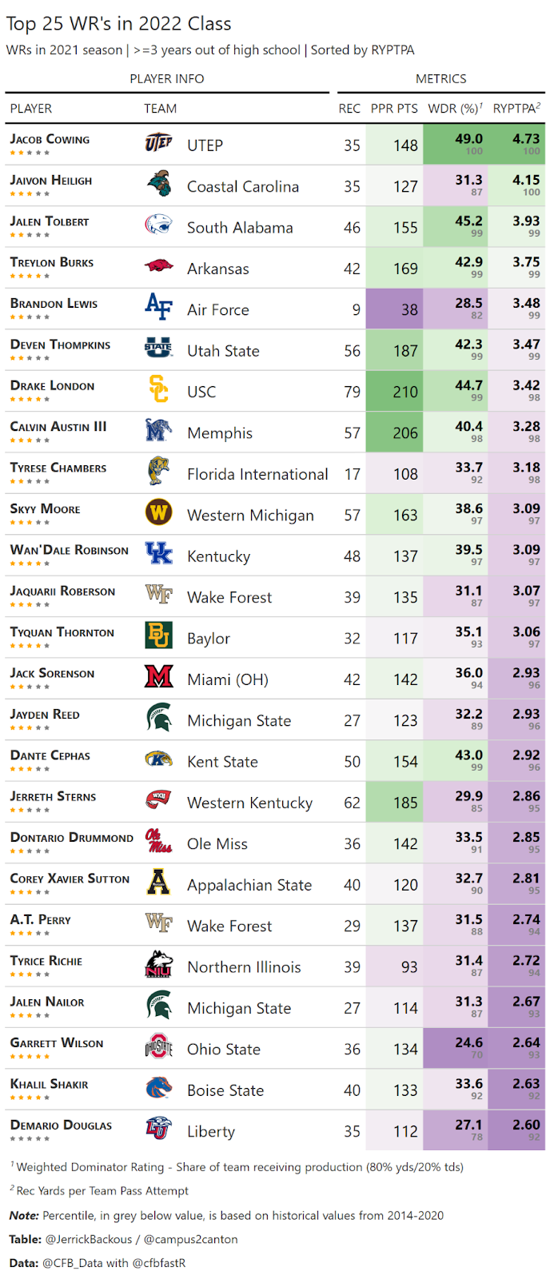The height and width of the screenshot is (1279, 550).
Task: Click the Ole Miss logo
Action: pos(158,842)
